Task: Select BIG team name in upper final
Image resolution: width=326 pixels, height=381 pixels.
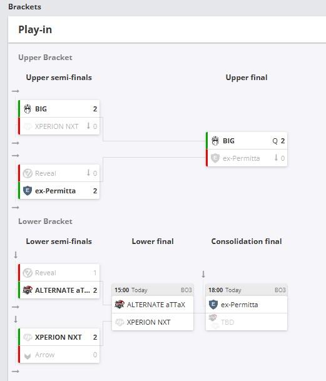Action: point(229,141)
